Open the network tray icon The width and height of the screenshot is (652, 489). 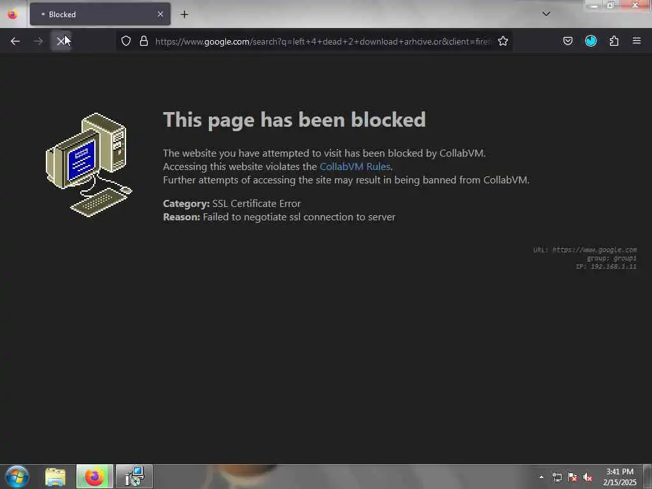pyautogui.click(x=557, y=478)
